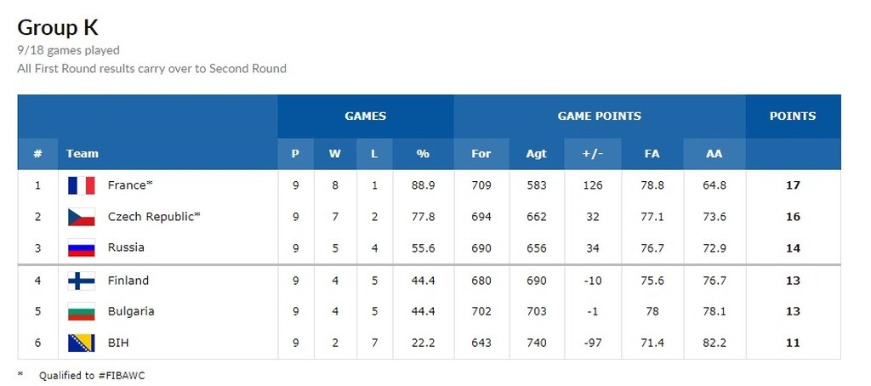Open the France team link

(129, 185)
